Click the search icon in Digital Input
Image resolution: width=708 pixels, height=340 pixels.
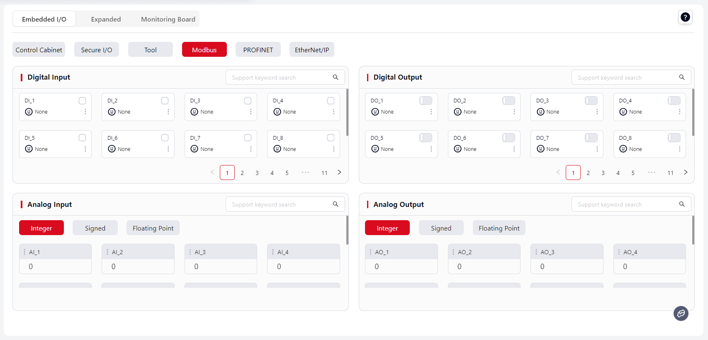pos(336,77)
